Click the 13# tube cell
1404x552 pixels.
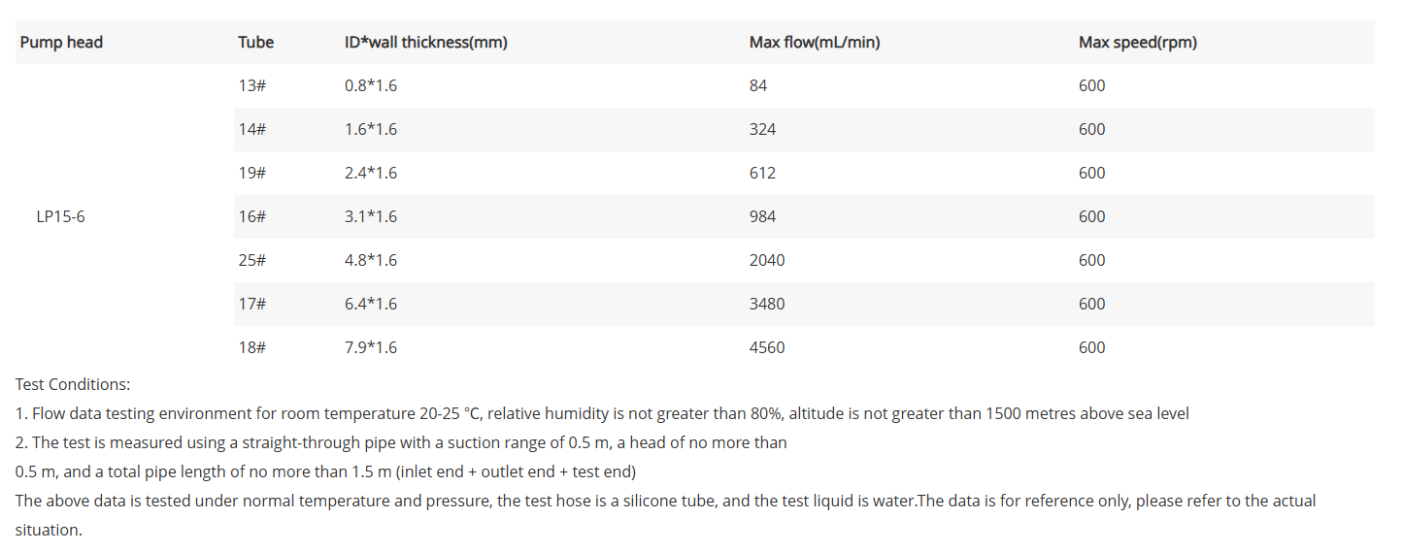click(x=252, y=85)
